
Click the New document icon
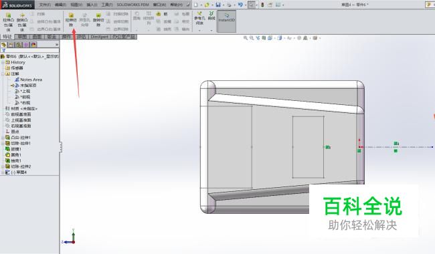coord(196,5)
